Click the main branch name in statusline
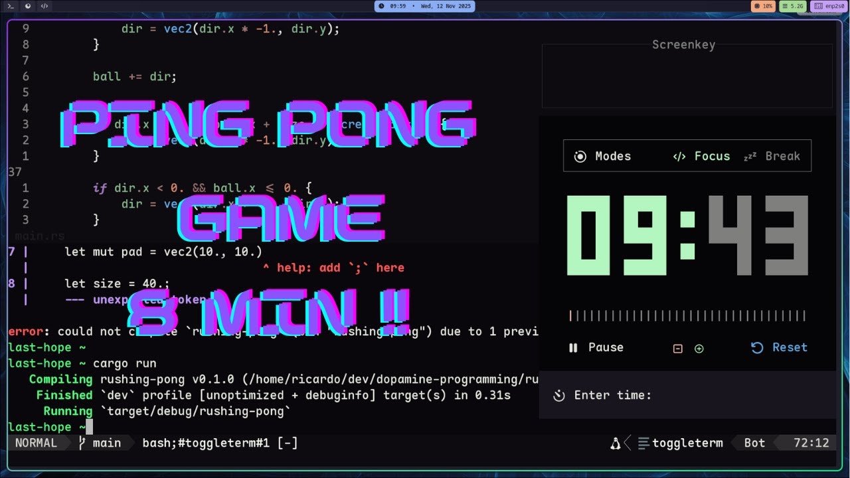Viewport: 850px width, 478px height. pyautogui.click(x=107, y=443)
